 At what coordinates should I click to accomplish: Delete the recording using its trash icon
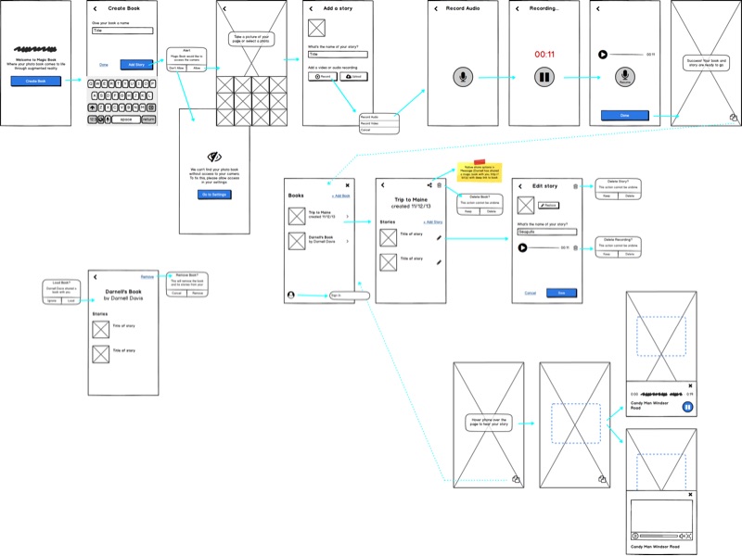575,247
